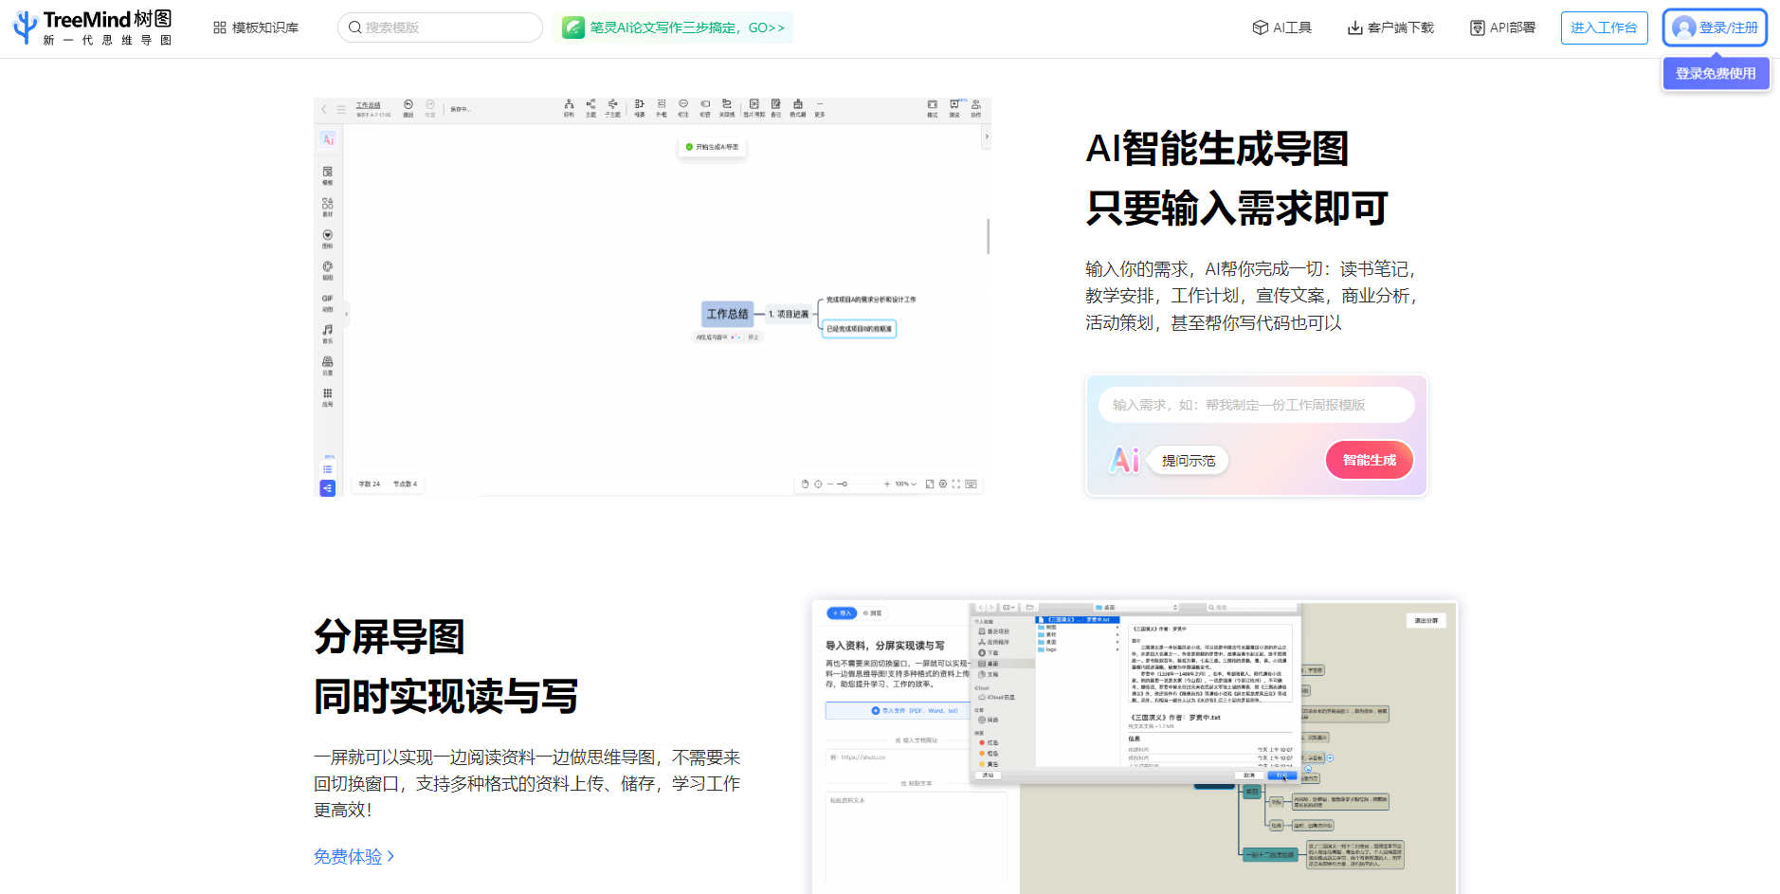Select the 格式刷 (format painter) icon
The width and height of the screenshot is (1780, 894).
click(x=797, y=106)
